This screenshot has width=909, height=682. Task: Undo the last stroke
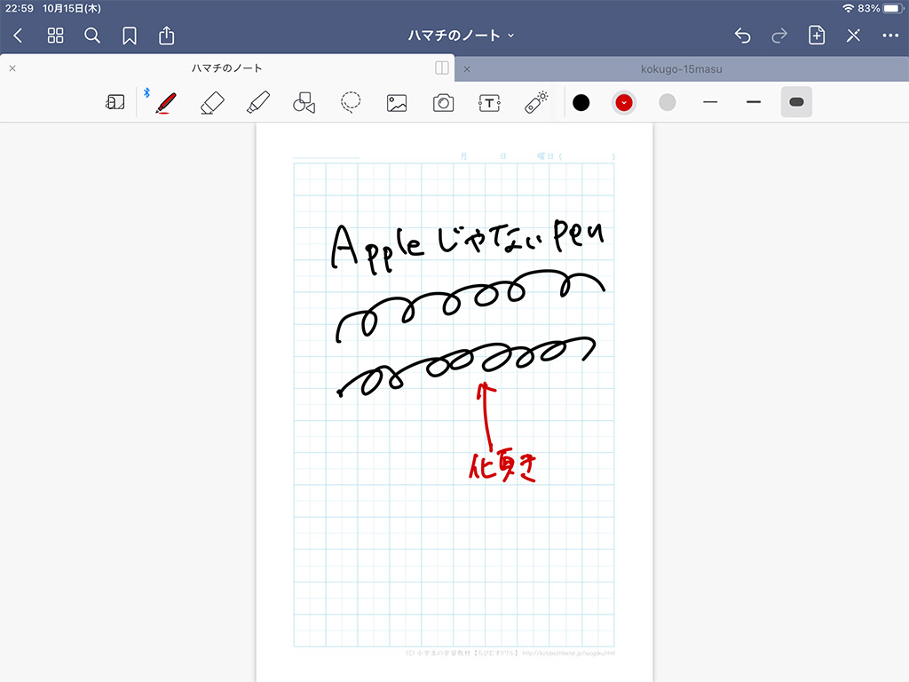[x=743, y=36]
